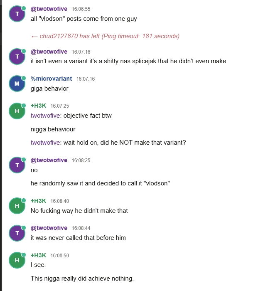Open the %microvariant username link
This screenshot has width=253, height=291.
tap(51, 79)
